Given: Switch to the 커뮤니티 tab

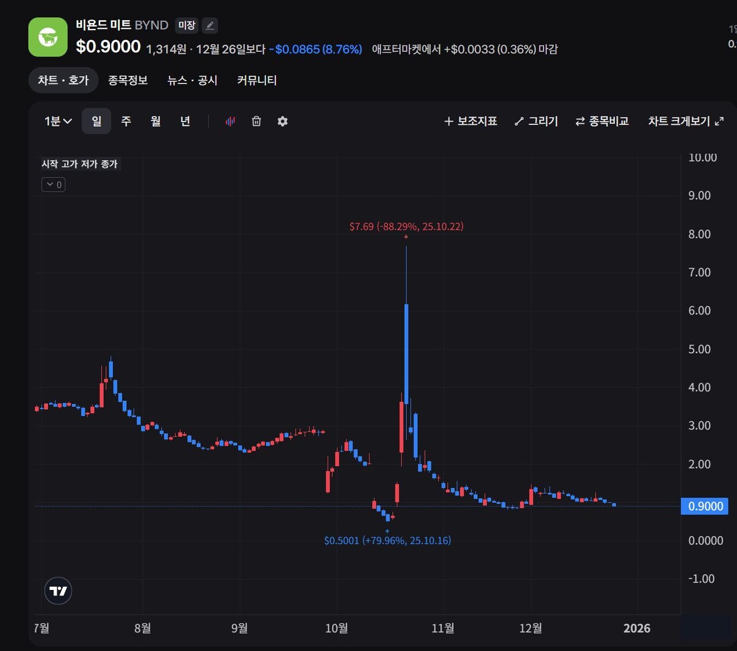Looking at the screenshot, I should click(257, 80).
